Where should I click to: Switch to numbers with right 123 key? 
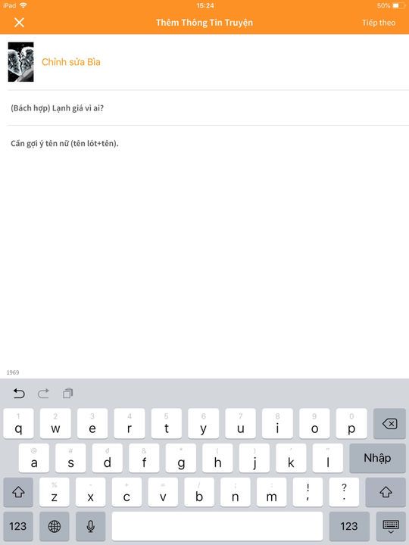(x=349, y=526)
